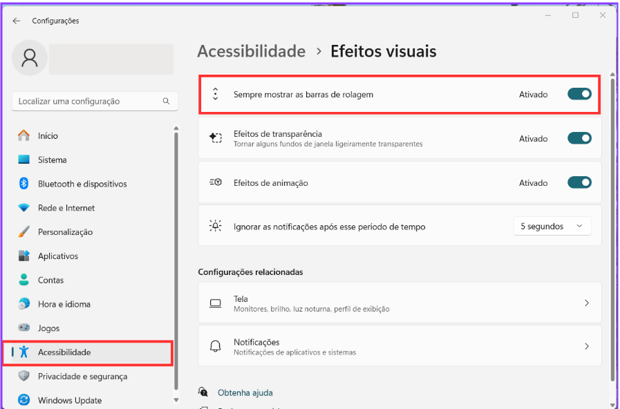This screenshot has width=620, height=409.
Task: Click the Rede e Internet wifi icon
Action: click(x=24, y=208)
